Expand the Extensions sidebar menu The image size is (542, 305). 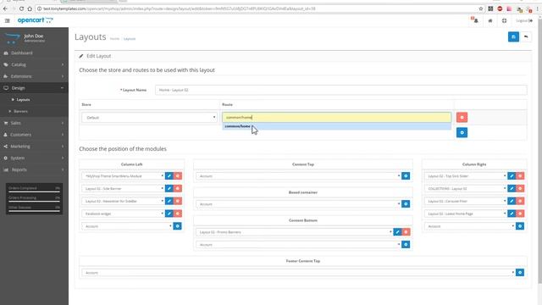(34, 76)
